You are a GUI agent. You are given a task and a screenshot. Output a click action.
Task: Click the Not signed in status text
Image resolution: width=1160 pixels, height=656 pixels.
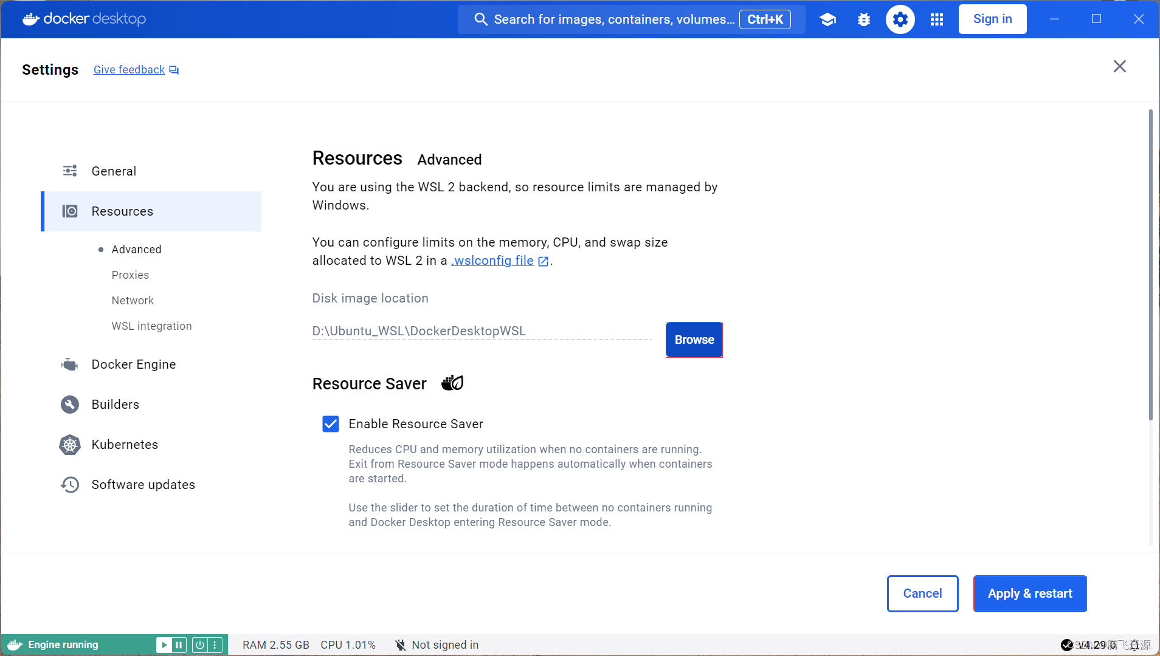coord(445,645)
